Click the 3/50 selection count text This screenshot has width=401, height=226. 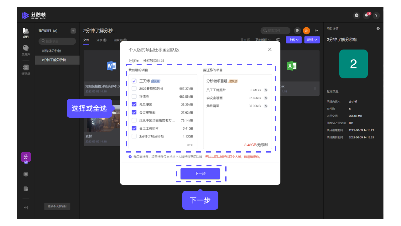click(x=190, y=145)
